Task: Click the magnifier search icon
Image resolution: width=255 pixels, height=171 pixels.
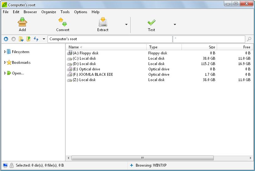Action: point(249,39)
